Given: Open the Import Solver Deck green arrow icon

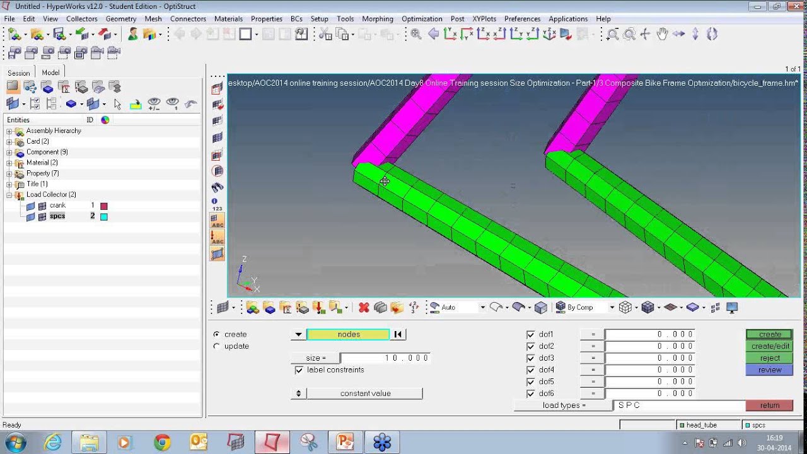Looking at the screenshot, I should point(82,34).
